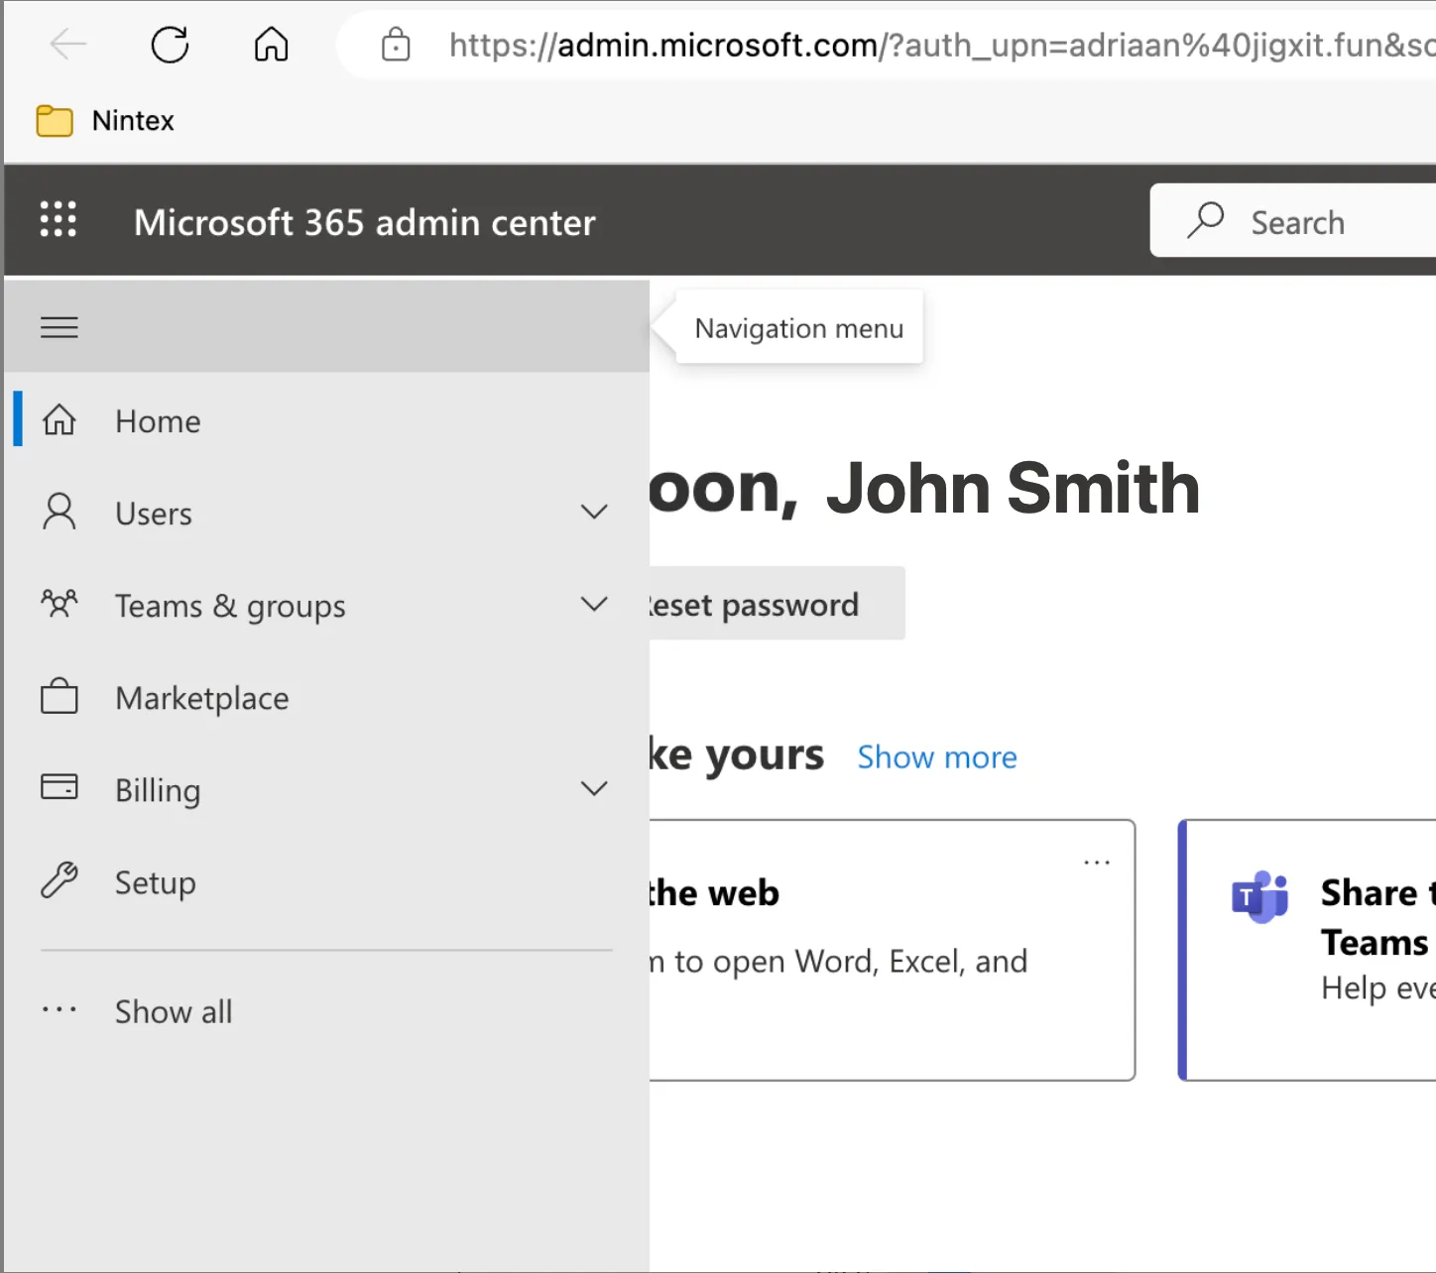Open the app launcher waffle icon

point(59,219)
